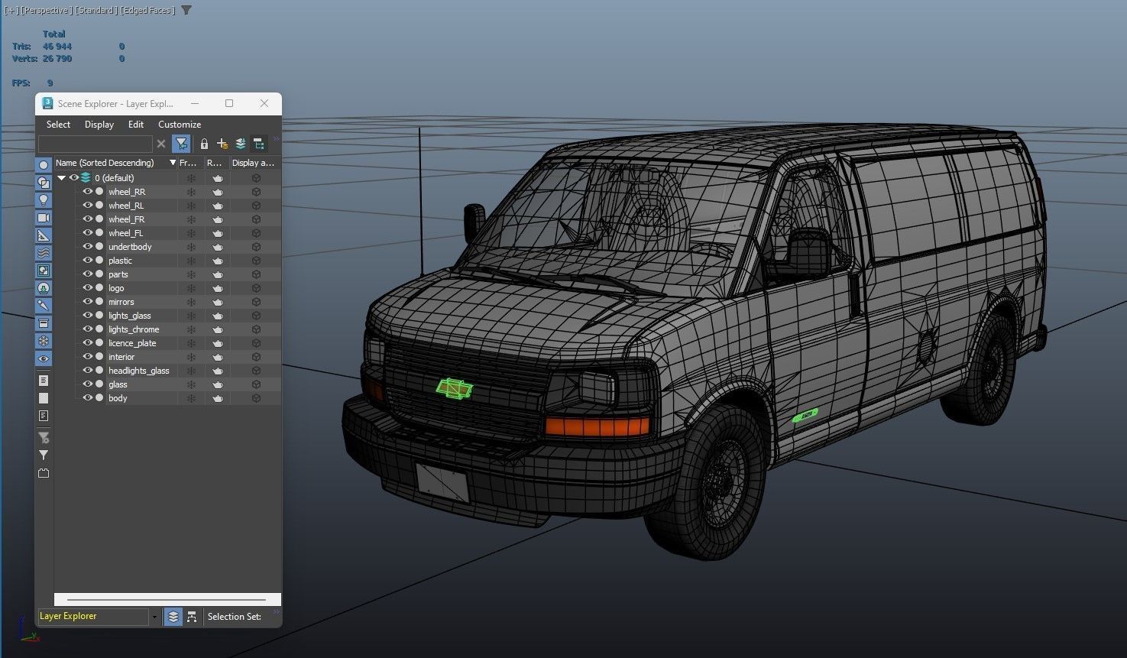
Task: Click Display None sidebar icon
Action: coord(44,398)
